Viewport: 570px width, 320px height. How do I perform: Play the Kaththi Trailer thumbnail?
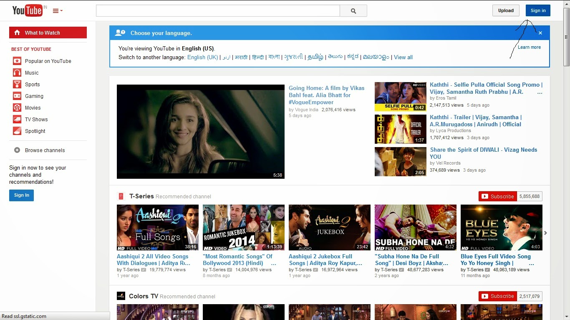pos(401,129)
